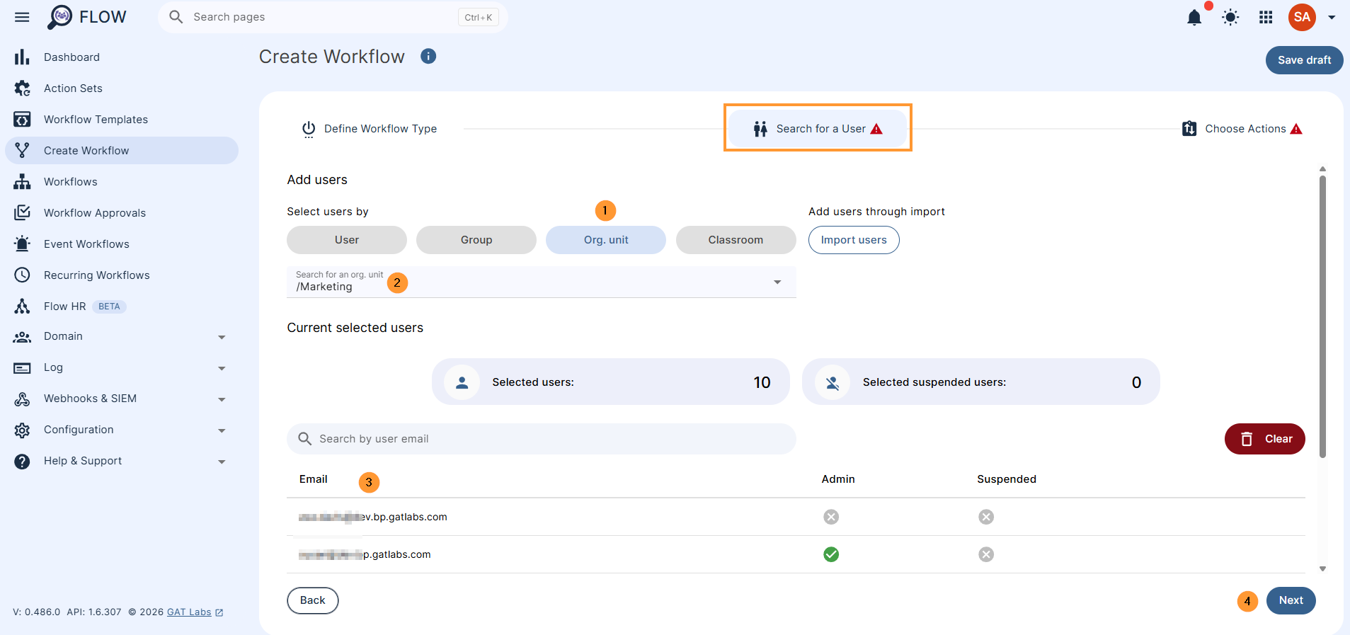This screenshot has width=1350, height=635.
Task: Select users by Org. unit
Action: pos(606,240)
